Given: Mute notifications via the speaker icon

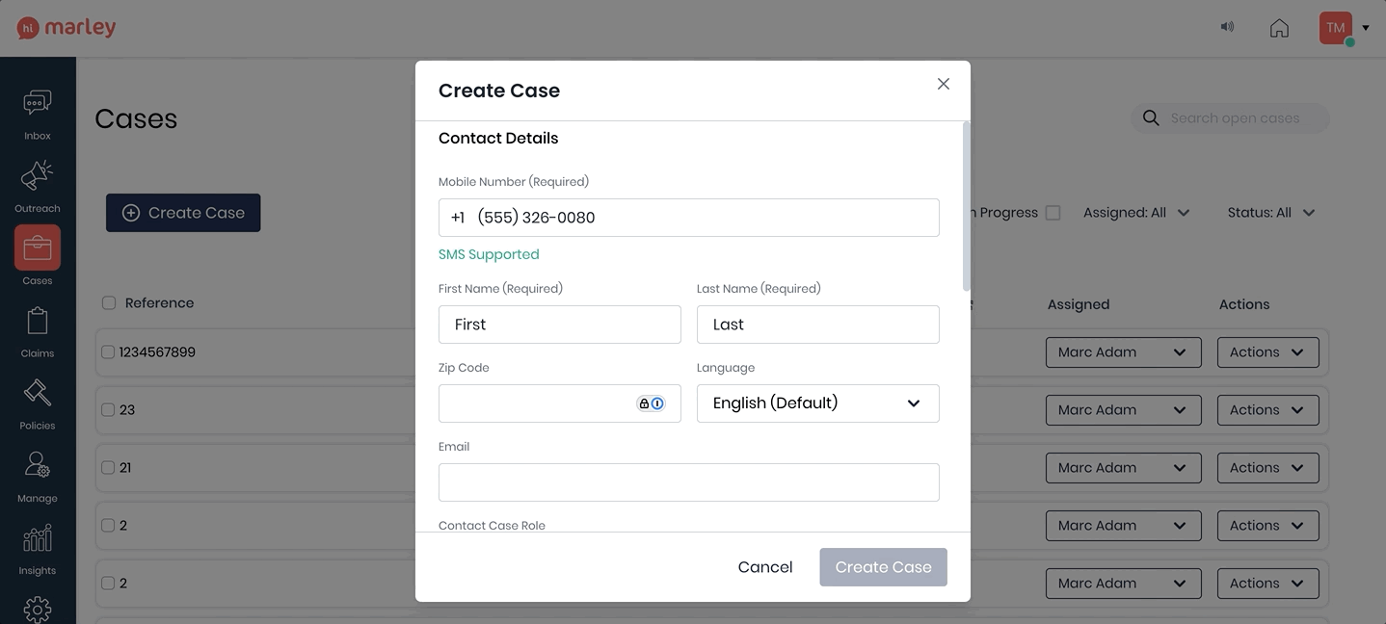Looking at the screenshot, I should point(1227,26).
